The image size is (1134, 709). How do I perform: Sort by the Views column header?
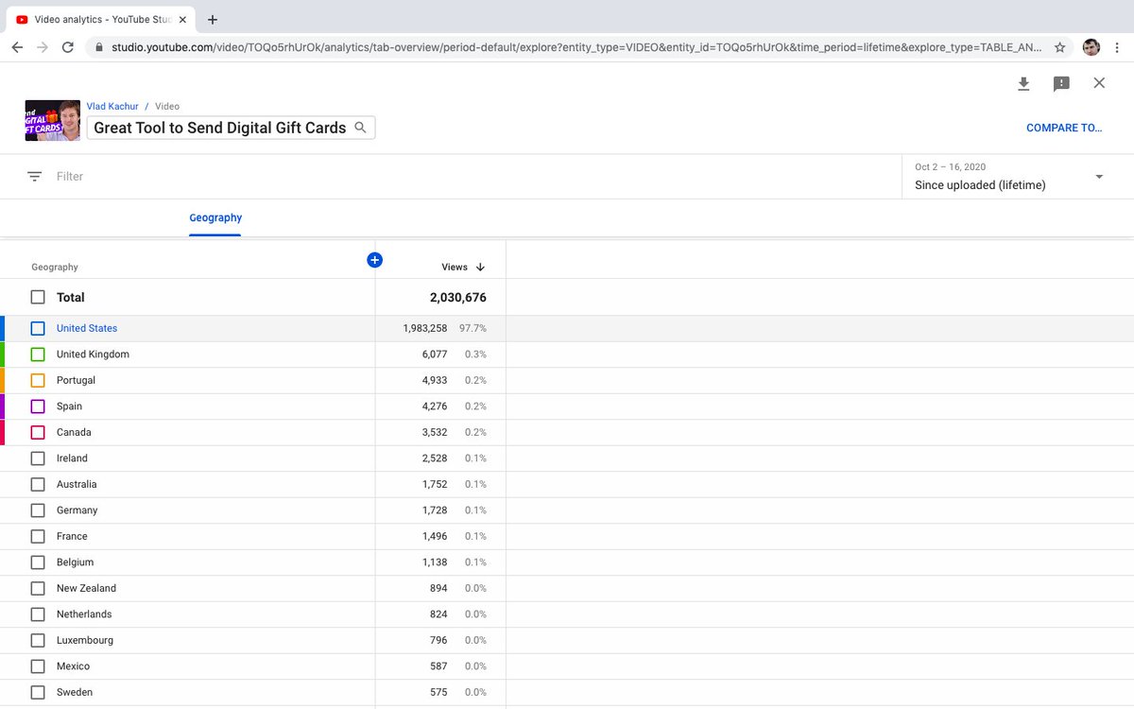(x=455, y=268)
